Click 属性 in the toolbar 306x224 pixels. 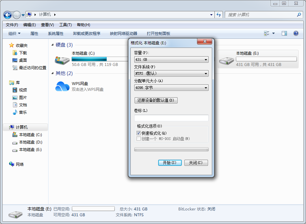(34, 34)
